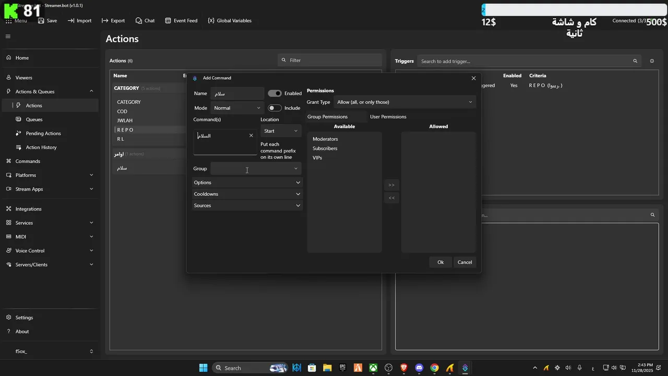Viewport: 668px width, 376px height.
Task: Open the Mode dropdown set to Normal
Action: pos(237,108)
